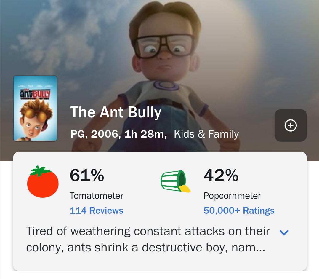Open the 114 Reviews link
This screenshot has width=319, height=279.
[x=97, y=211]
